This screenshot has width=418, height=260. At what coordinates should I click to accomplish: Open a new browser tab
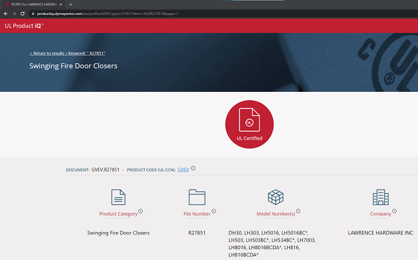coord(70,4)
